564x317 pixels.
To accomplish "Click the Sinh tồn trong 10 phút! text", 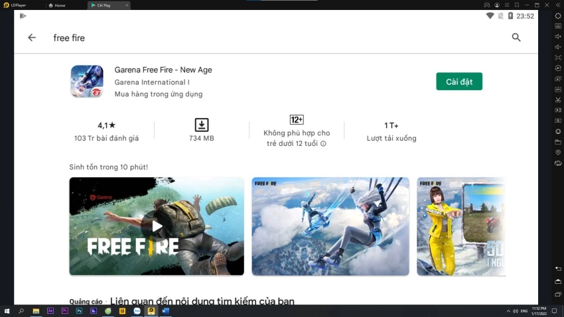I will click(109, 167).
